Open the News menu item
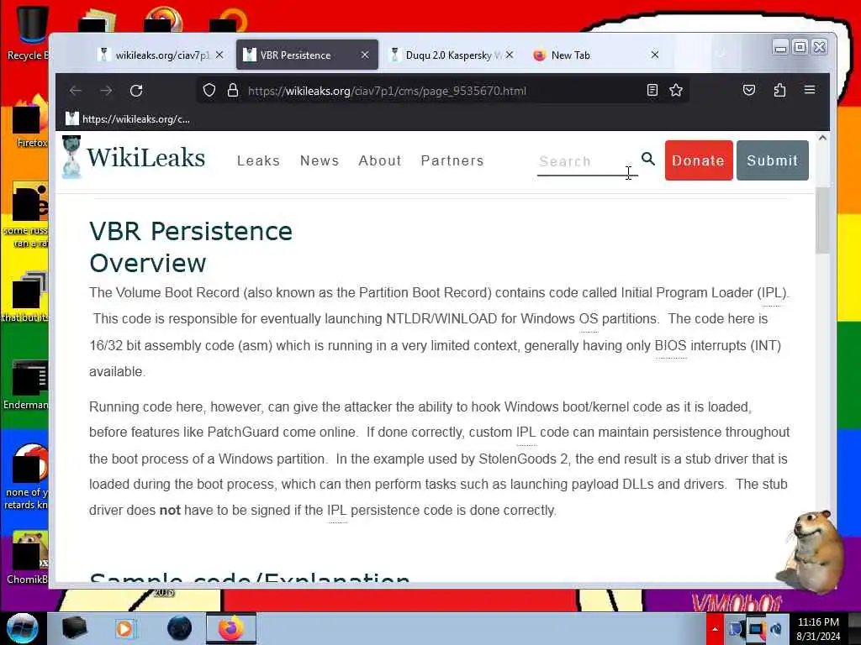The image size is (861, 645). tap(320, 160)
